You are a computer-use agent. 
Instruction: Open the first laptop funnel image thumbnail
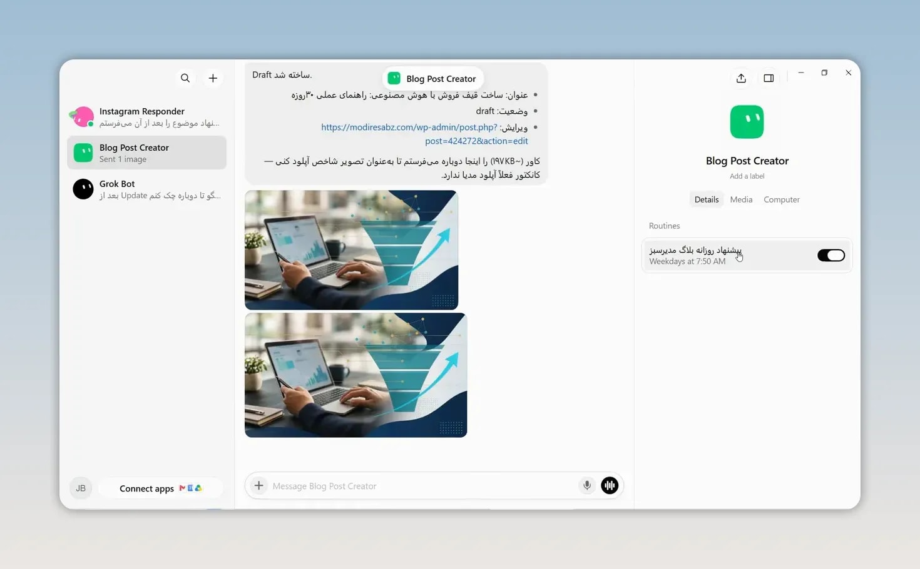tap(351, 250)
